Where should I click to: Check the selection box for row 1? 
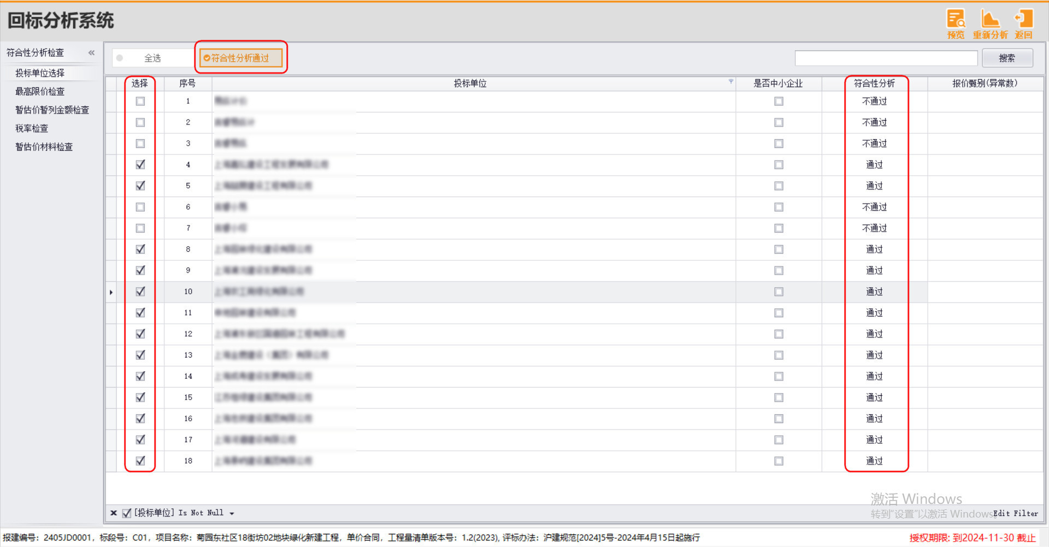[x=140, y=102]
